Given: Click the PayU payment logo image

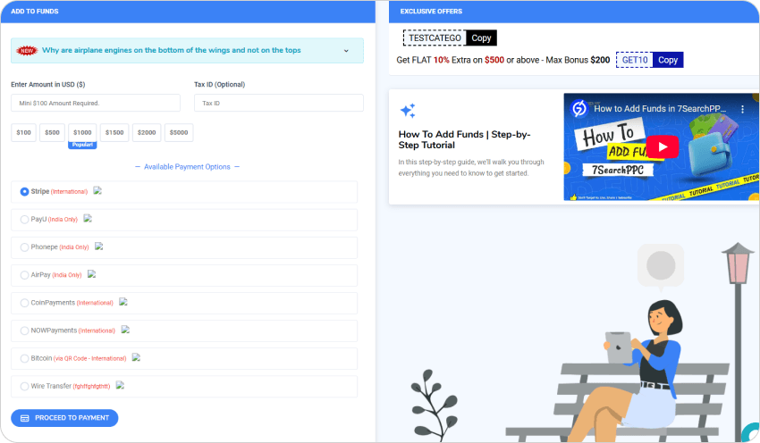Looking at the screenshot, I should (88, 219).
